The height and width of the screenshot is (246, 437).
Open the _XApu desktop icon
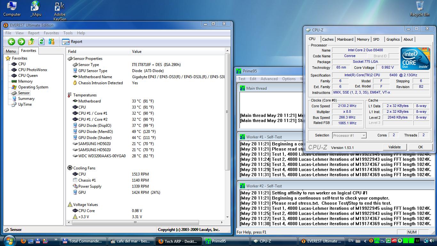(36, 9)
